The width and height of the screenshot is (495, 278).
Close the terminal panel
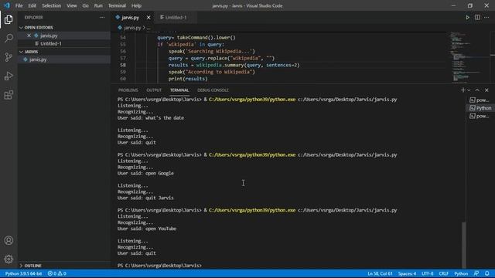coord(486,90)
